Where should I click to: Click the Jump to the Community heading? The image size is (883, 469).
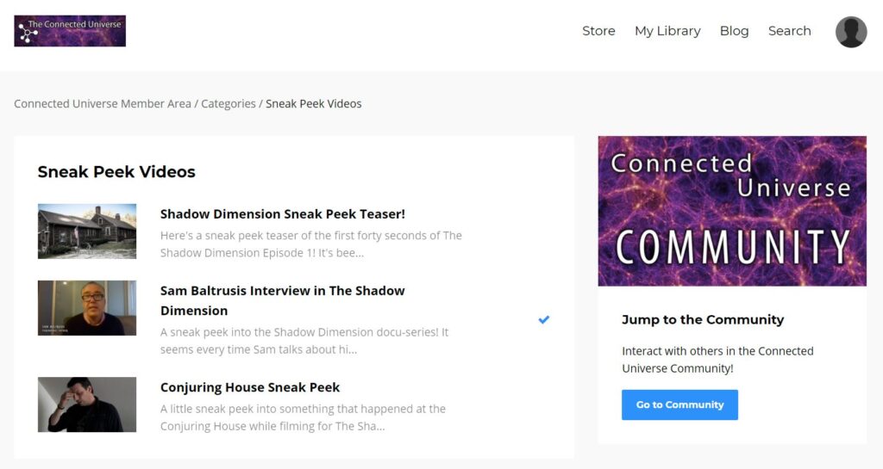[703, 319]
